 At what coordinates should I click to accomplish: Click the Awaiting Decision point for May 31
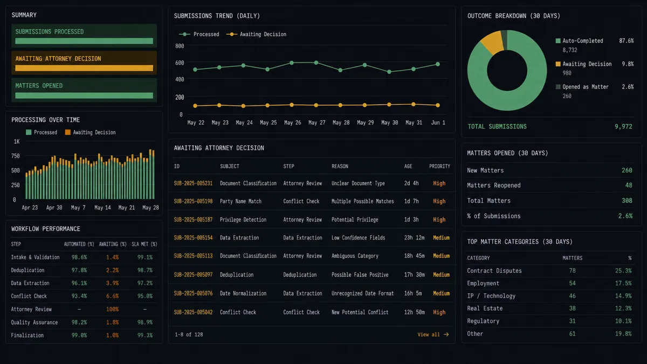point(413,104)
